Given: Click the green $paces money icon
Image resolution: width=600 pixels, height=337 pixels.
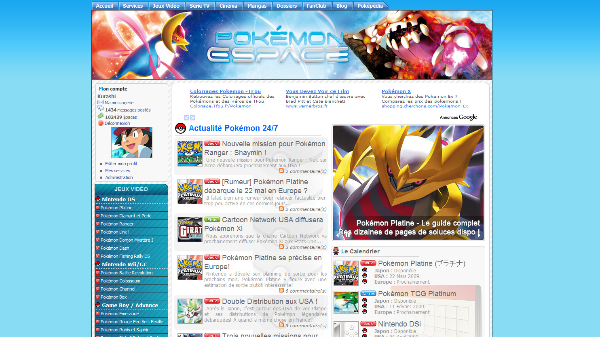Looking at the screenshot, I should [101, 116].
